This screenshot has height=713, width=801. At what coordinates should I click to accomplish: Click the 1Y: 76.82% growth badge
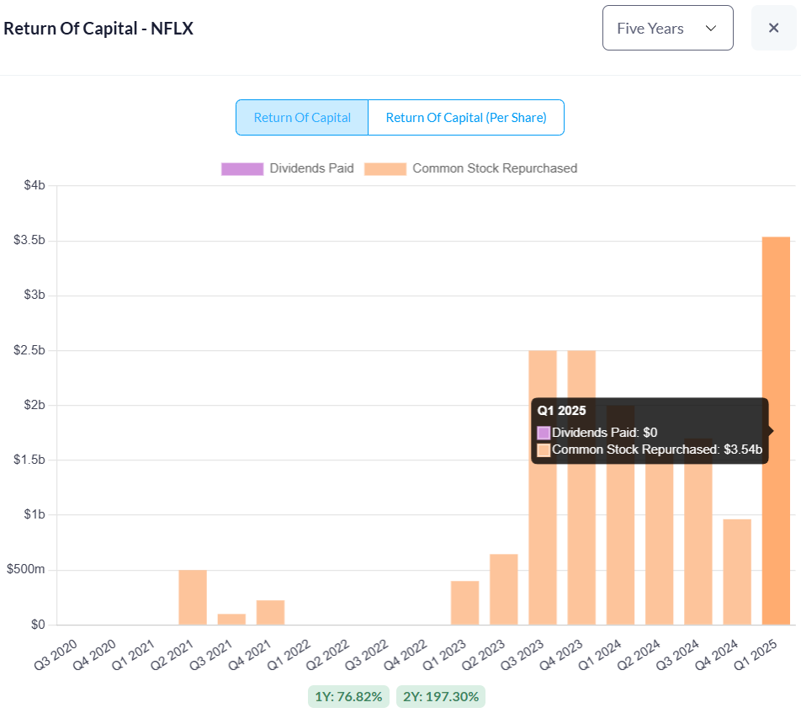click(x=348, y=697)
